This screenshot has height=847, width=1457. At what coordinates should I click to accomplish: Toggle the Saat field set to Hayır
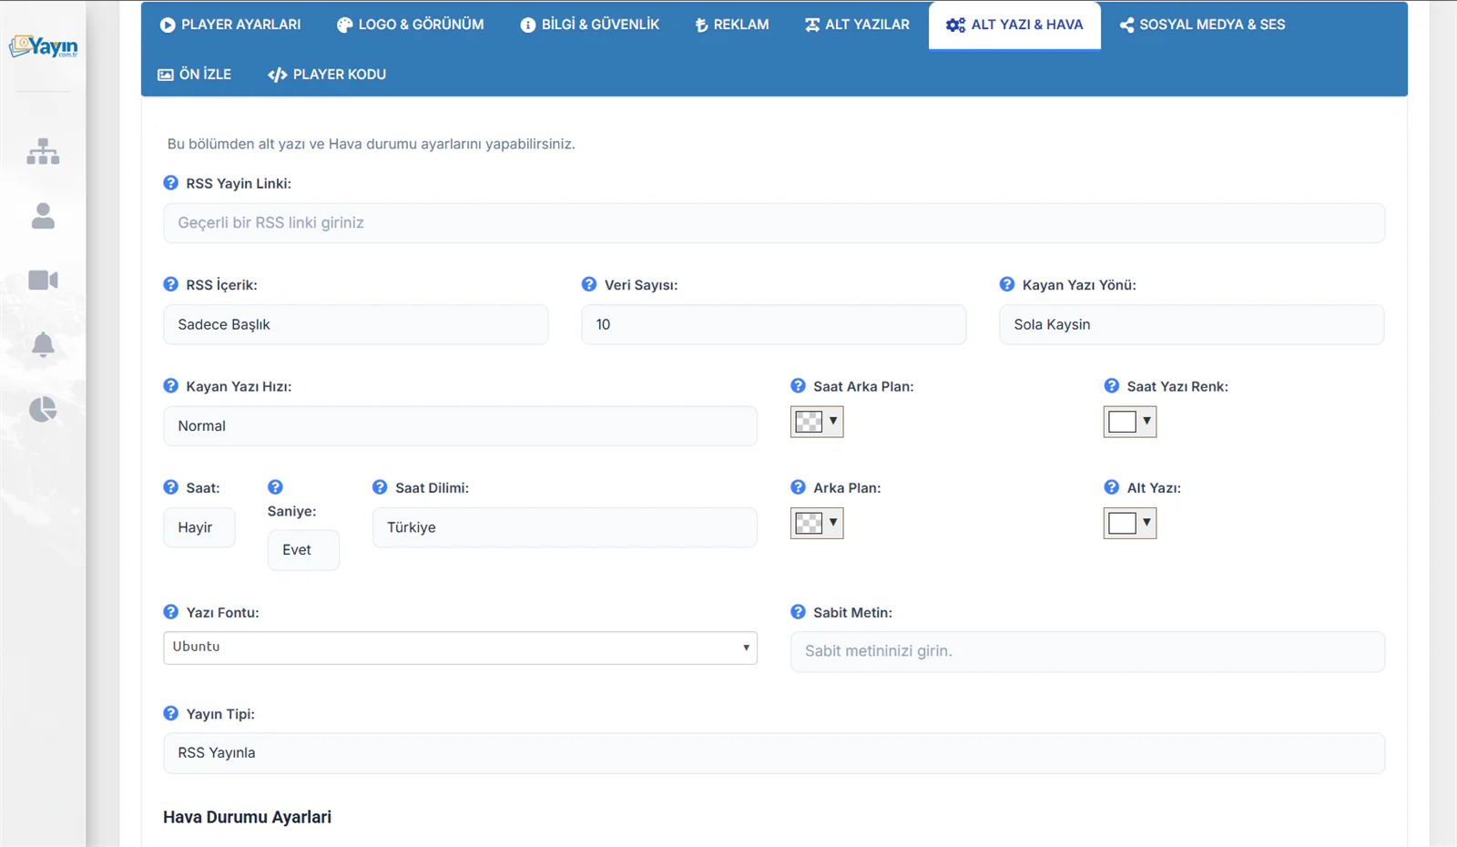coord(199,527)
